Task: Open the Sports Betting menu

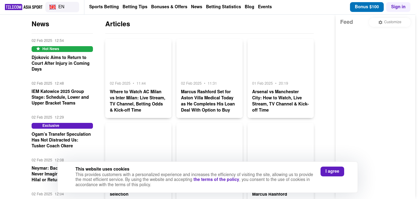Action: [x=104, y=7]
